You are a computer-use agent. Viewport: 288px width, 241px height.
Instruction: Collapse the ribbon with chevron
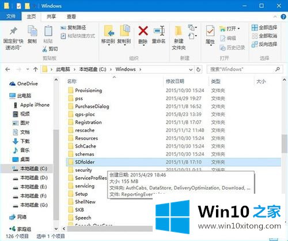coord(275,17)
